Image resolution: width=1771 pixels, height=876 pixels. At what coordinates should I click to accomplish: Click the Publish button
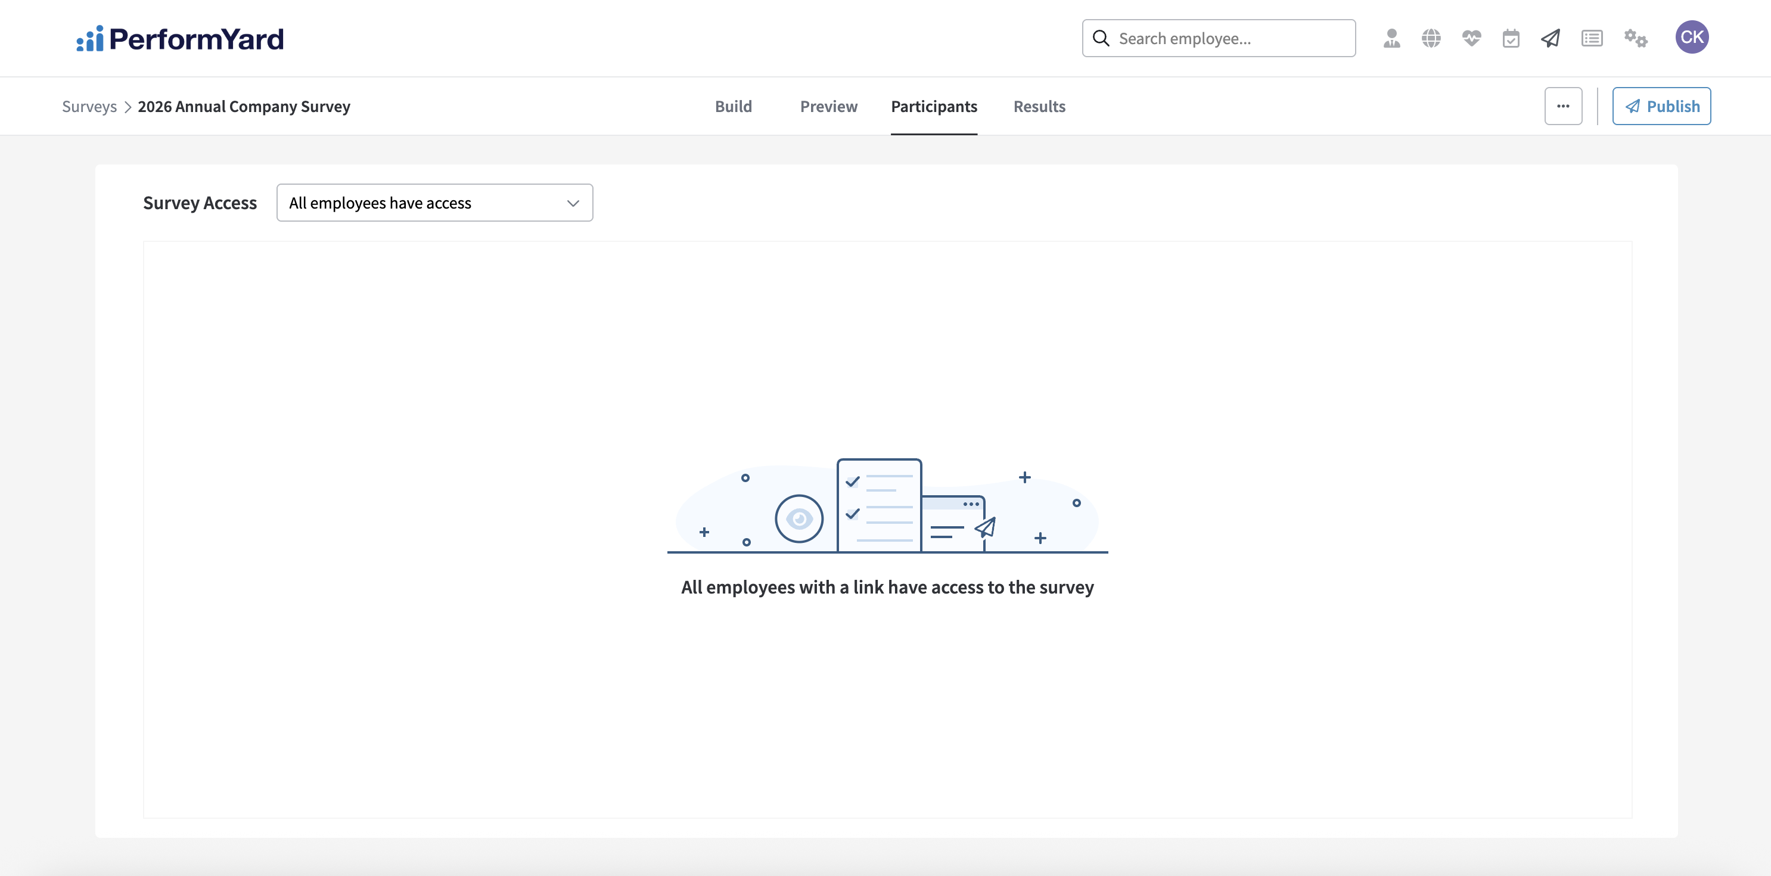pyautogui.click(x=1661, y=106)
